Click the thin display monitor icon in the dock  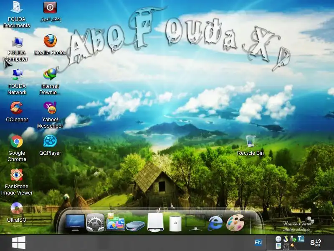coord(195,223)
